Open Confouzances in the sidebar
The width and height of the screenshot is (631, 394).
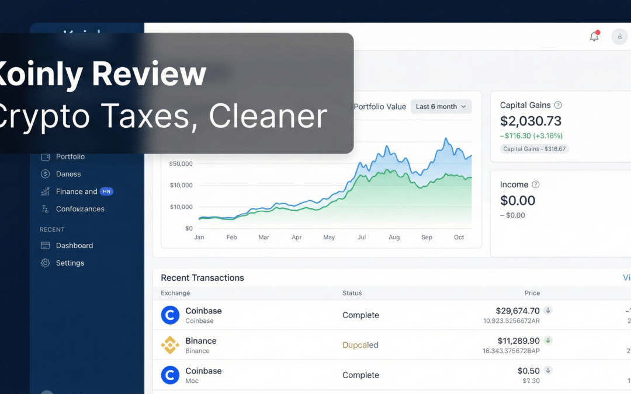tap(80, 209)
